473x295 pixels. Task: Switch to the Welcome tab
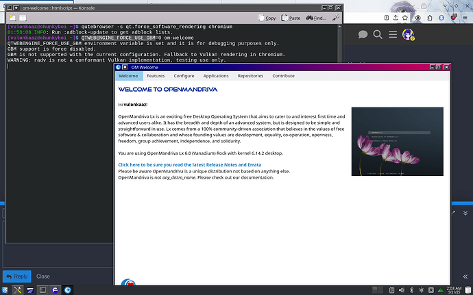click(x=128, y=76)
